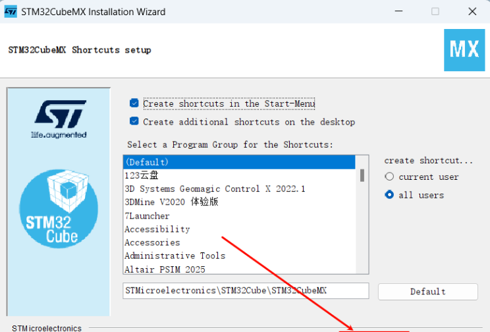The height and width of the screenshot is (332, 490).
Task: Pick the Accessories program group
Action: tap(239, 242)
